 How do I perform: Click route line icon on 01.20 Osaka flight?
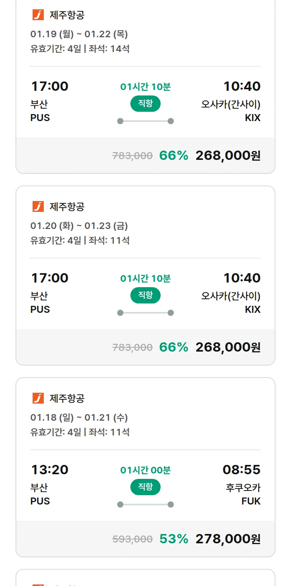[145, 313]
